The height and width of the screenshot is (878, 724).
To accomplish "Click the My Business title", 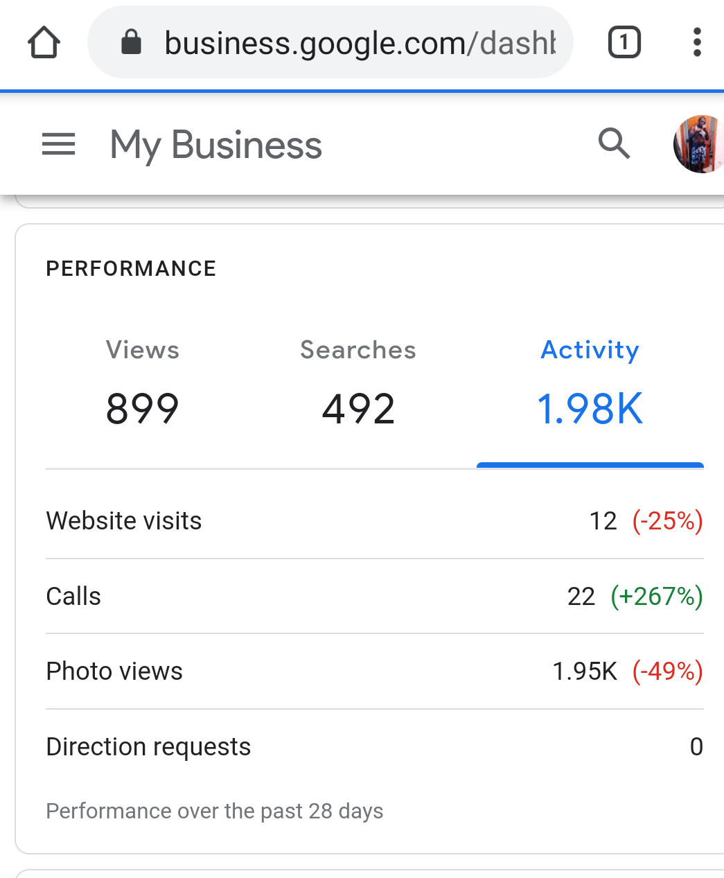I will [216, 146].
